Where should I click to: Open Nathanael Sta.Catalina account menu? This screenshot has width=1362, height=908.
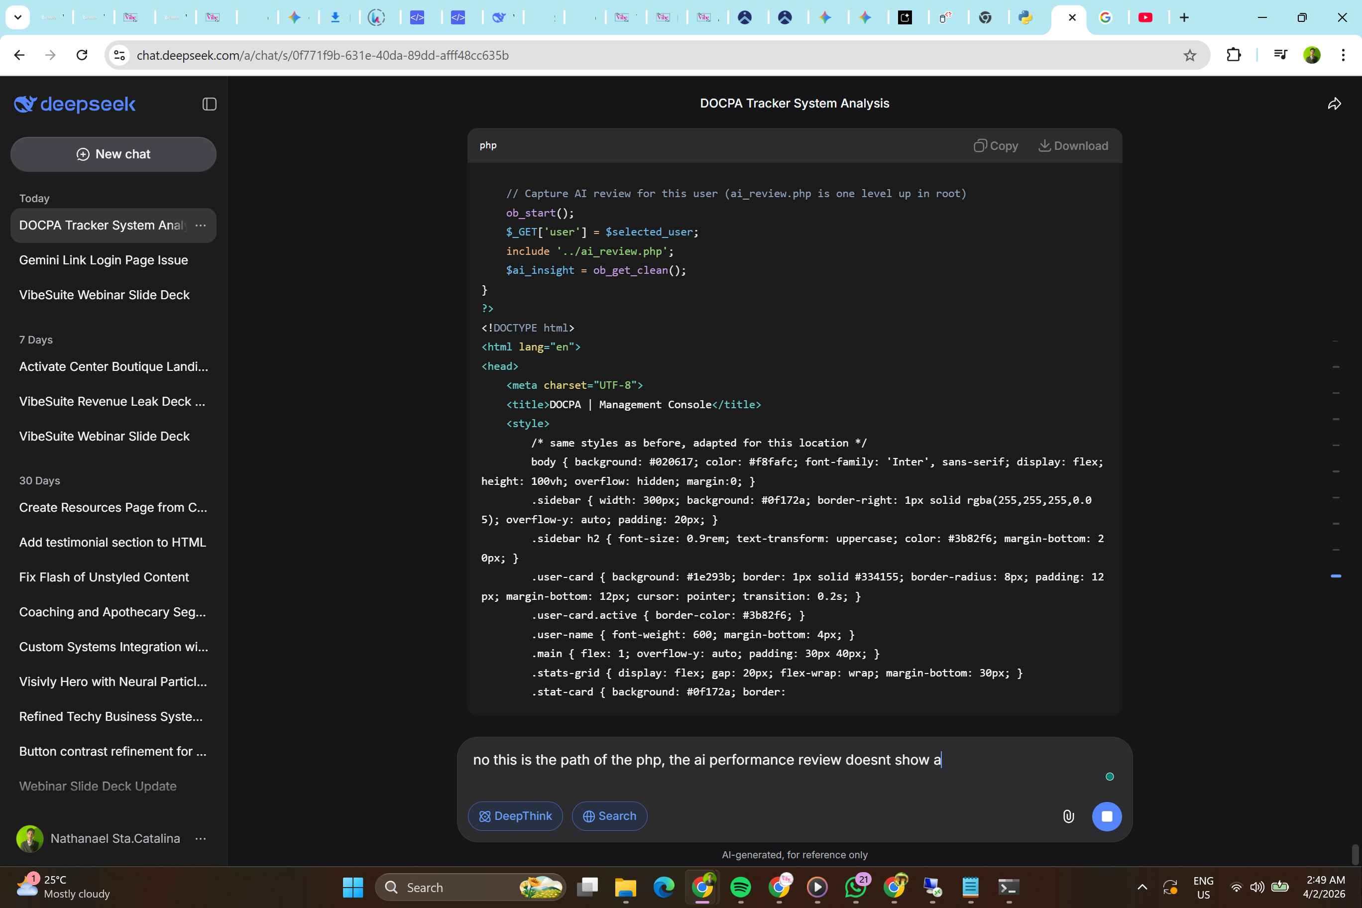(x=200, y=838)
